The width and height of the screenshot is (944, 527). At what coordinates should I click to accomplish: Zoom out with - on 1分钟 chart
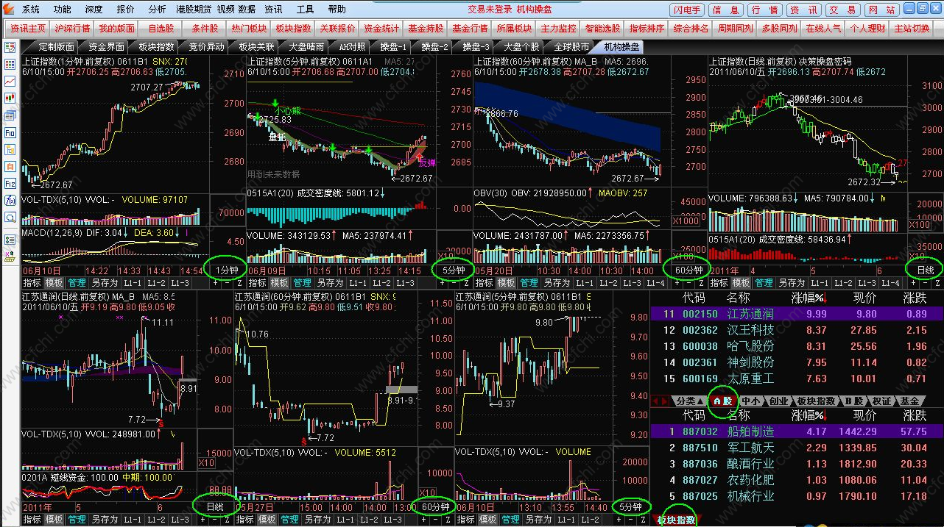tap(227, 282)
